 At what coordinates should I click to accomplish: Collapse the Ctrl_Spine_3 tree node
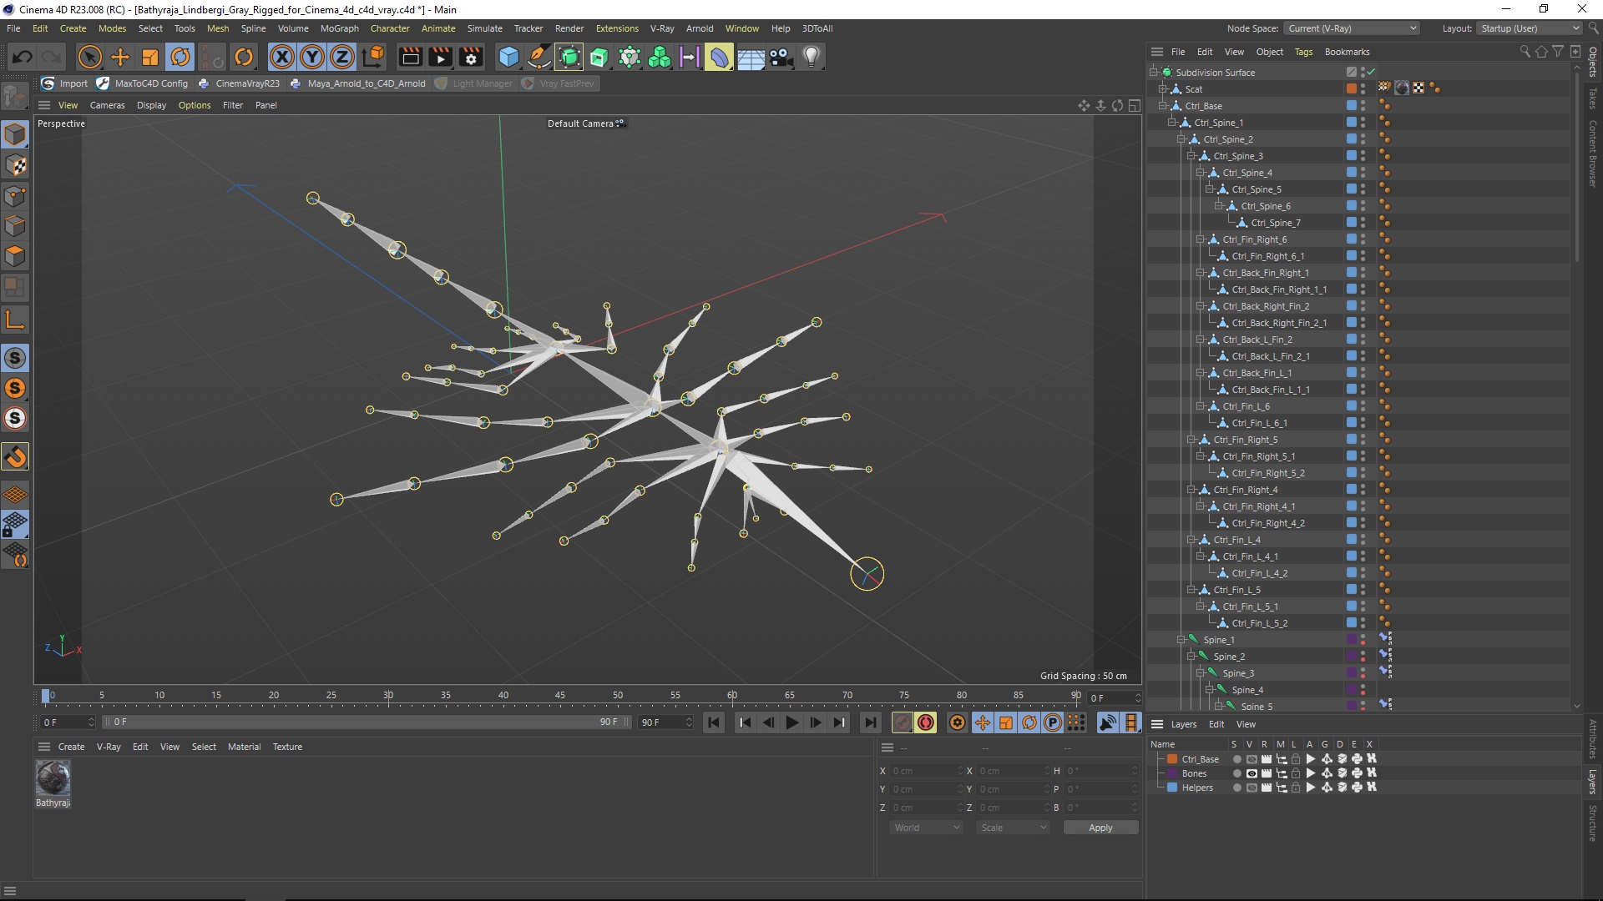[x=1191, y=156]
